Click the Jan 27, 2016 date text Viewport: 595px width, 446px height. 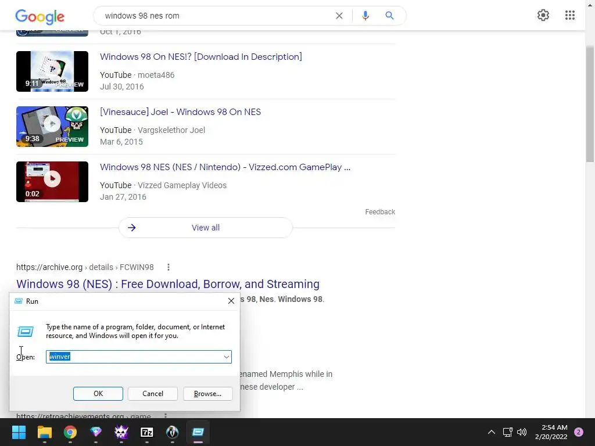point(123,197)
